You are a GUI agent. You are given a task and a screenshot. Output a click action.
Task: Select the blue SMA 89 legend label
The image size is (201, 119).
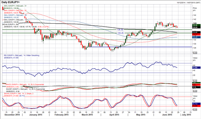15,15
